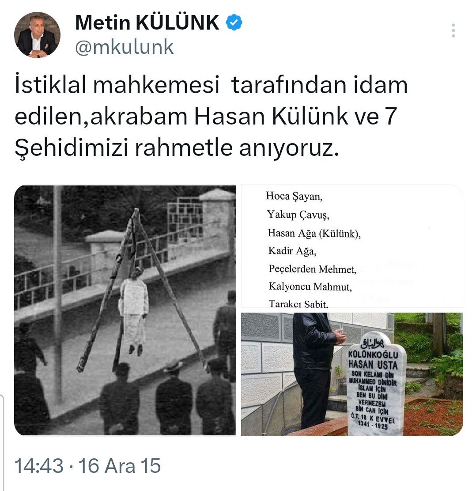Click the 1341 - 1925 dates on gravestone
This screenshot has width=476, height=491.
click(373, 425)
